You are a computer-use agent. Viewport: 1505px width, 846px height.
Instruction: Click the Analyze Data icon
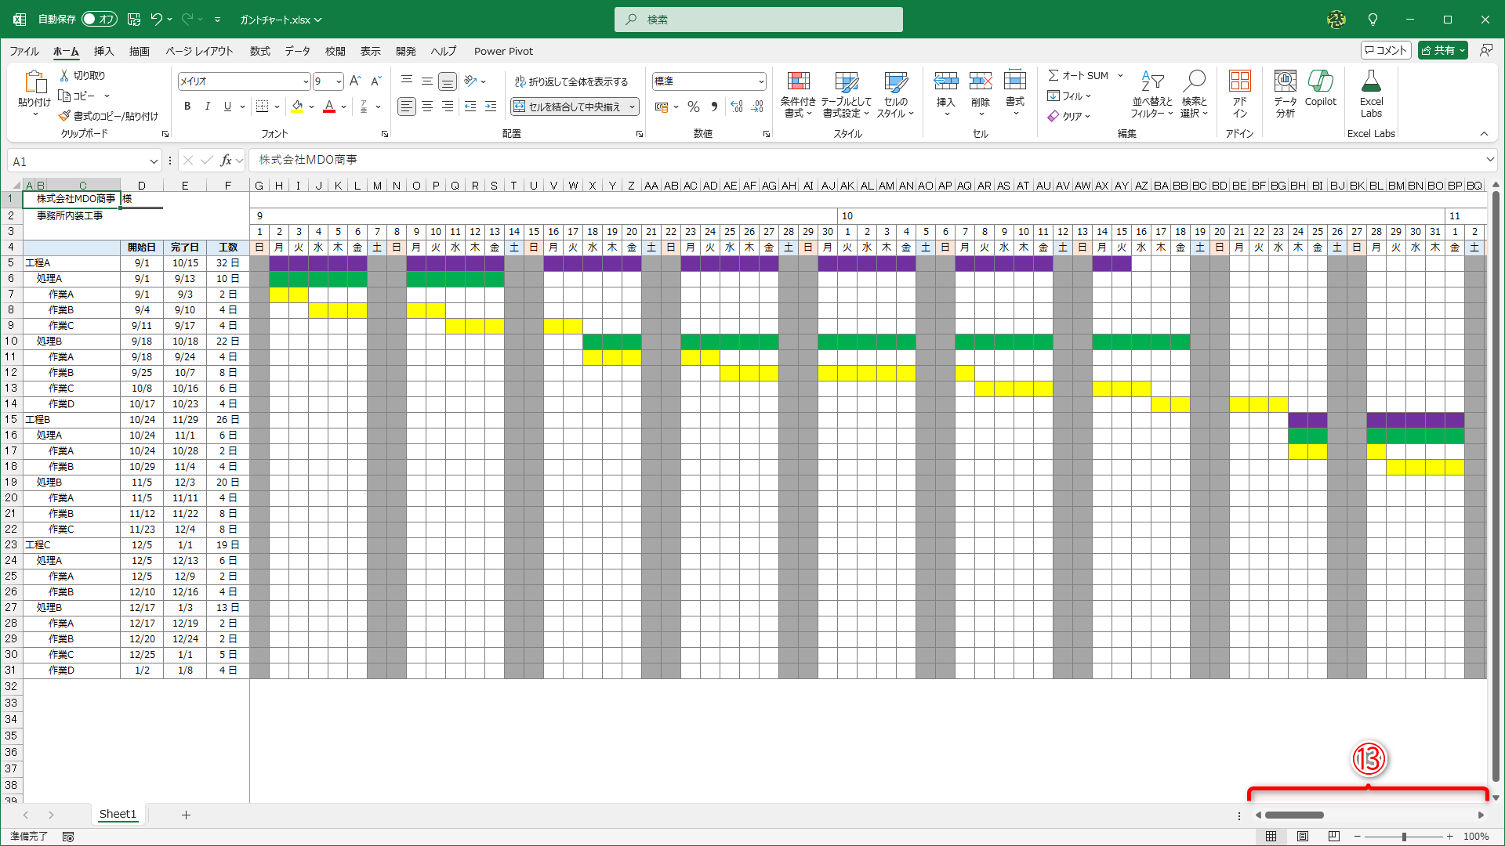[1285, 81]
